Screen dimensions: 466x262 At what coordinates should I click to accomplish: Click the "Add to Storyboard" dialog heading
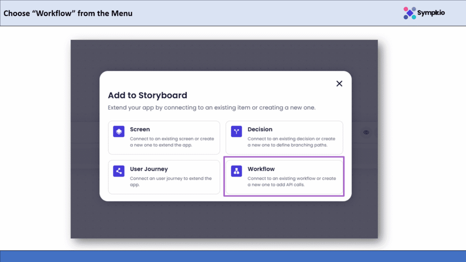(x=147, y=96)
